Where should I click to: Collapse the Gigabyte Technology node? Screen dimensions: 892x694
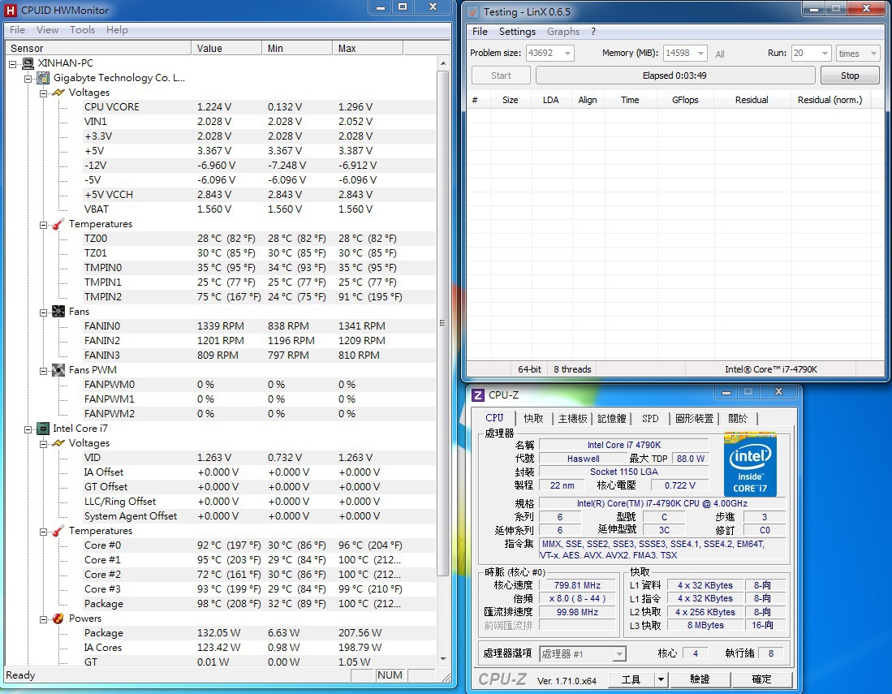pyautogui.click(x=28, y=79)
